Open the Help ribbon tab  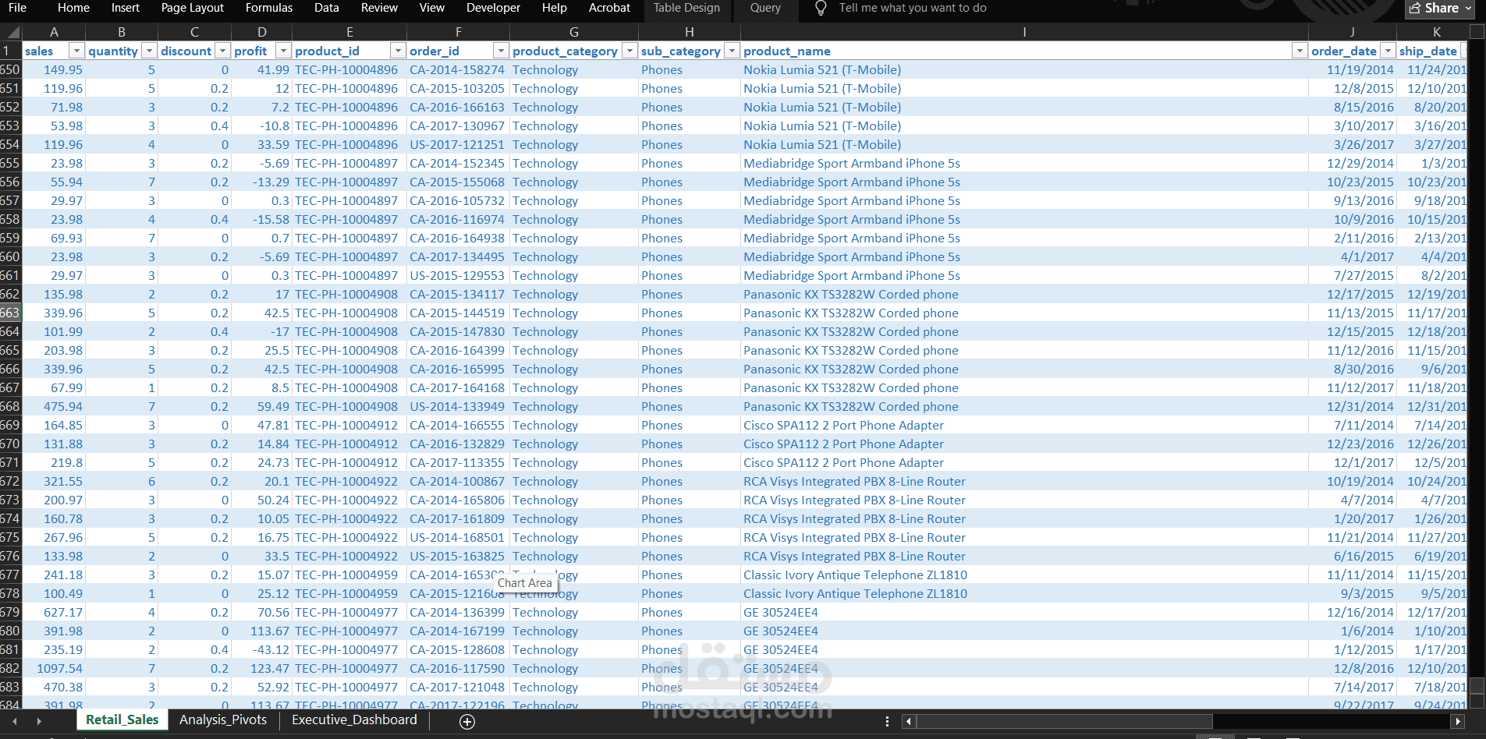[x=554, y=8]
